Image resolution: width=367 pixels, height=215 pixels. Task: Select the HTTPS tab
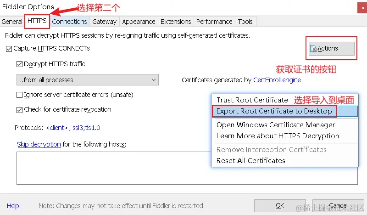pos(37,21)
